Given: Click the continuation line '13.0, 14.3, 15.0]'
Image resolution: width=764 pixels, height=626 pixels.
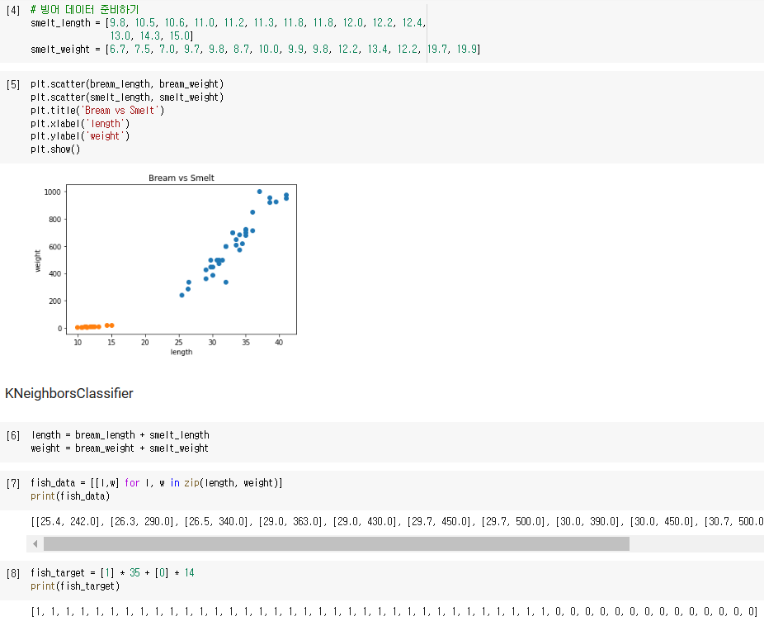Looking at the screenshot, I should click(152, 36).
